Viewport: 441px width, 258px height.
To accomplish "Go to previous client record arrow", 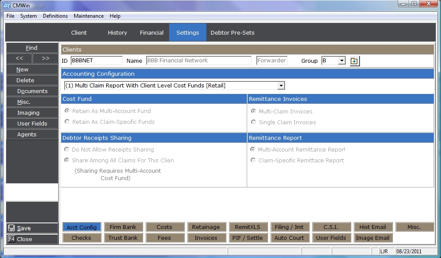I will 19,58.
